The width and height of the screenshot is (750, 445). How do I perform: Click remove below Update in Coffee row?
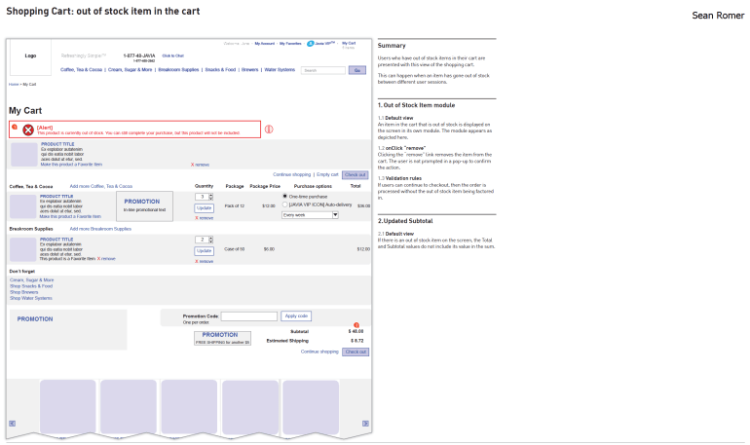[x=205, y=218]
